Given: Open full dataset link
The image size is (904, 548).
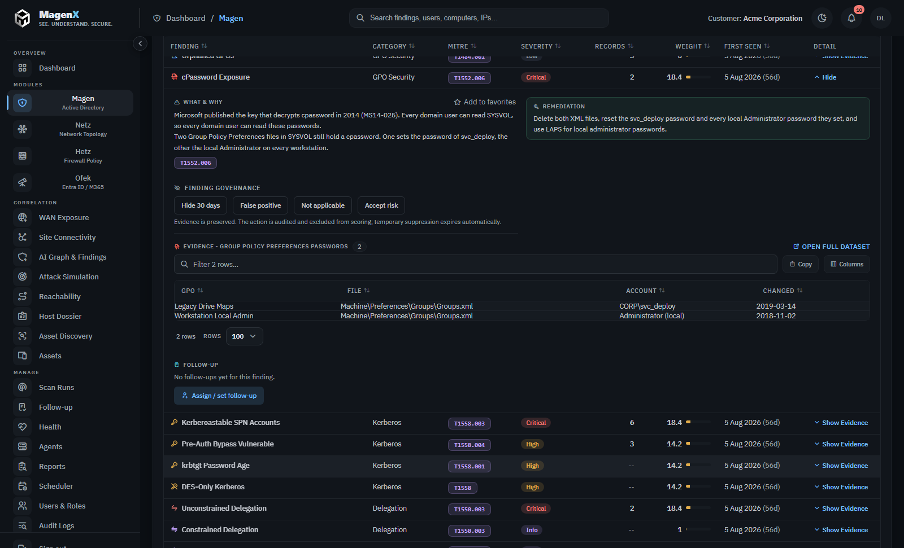Looking at the screenshot, I should [832, 247].
